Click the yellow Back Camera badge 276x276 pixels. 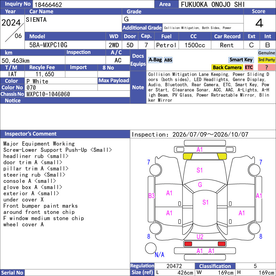pos(227,67)
